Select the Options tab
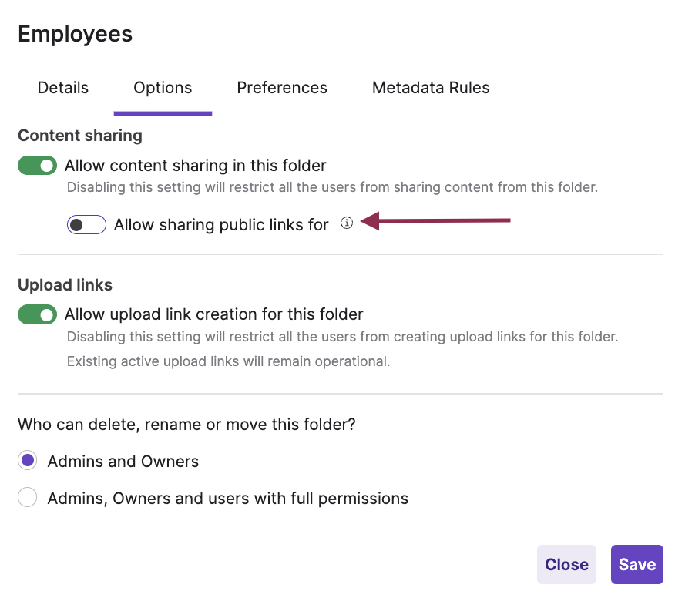 pyautogui.click(x=163, y=88)
